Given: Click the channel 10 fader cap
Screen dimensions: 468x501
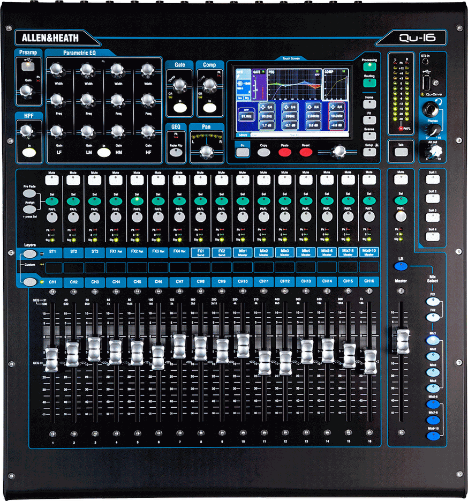Looking at the screenshot, I should click(243, 346).
